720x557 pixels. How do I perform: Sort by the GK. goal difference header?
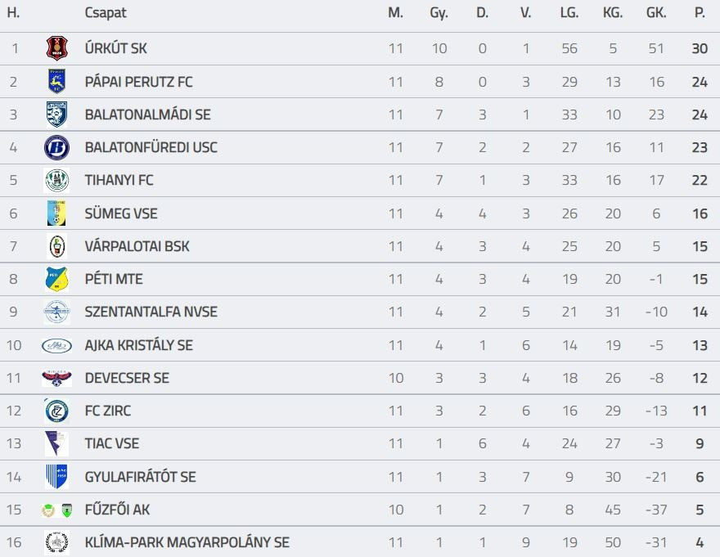point(655,13)
